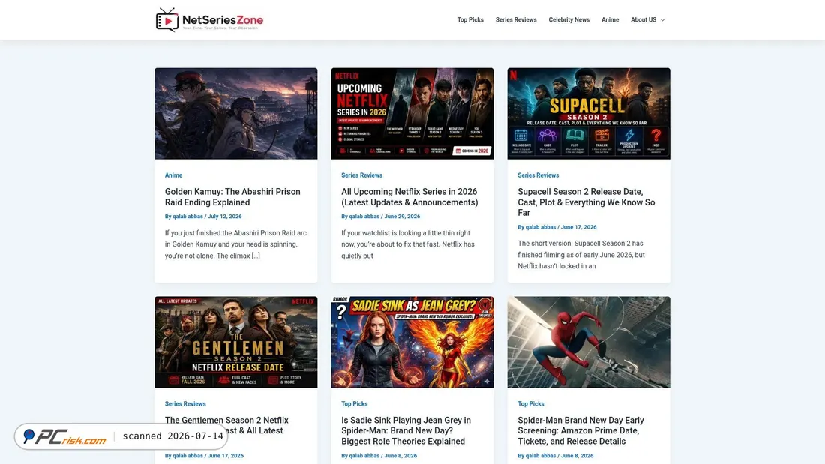Open the Supacell Season 2 thumbnail image
The width and height of the screenshot is (825, 464).
pos(589,114)
